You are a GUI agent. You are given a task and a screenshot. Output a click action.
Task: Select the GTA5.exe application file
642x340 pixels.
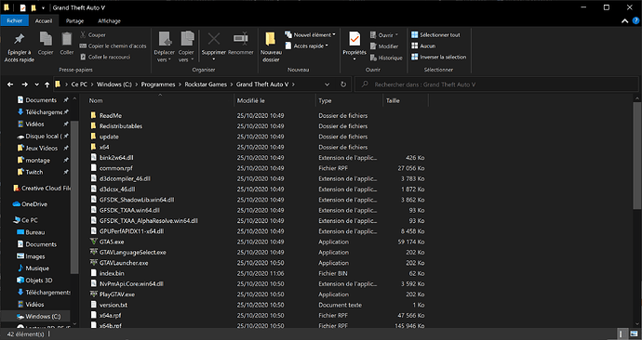click(112, 242)
